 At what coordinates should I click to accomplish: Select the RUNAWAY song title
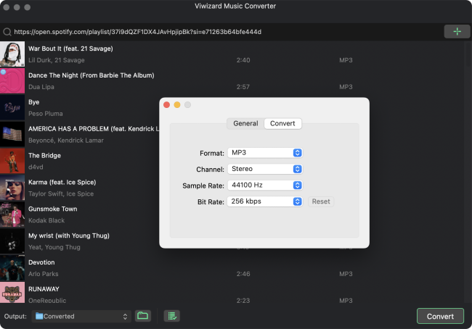(x=44, y=289)
